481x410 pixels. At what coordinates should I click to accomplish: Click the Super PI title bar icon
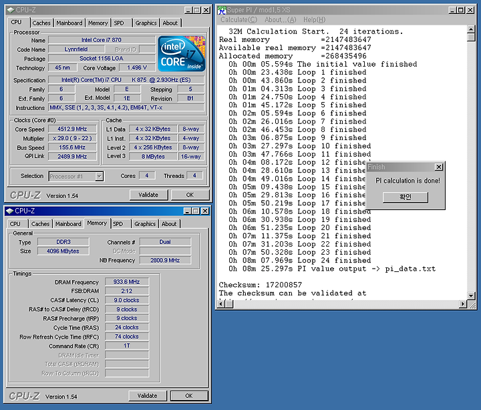(222, 10)
